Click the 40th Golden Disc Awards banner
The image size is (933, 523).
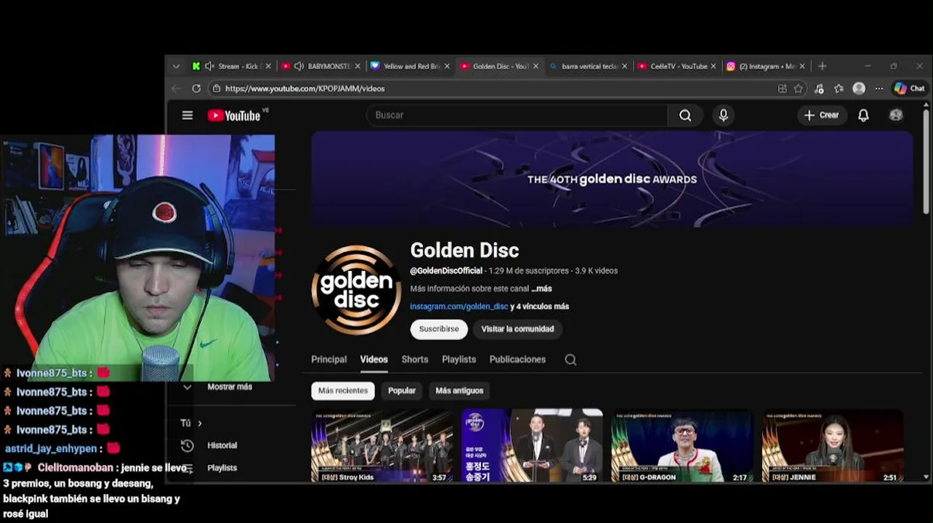(x=612, y=179)
